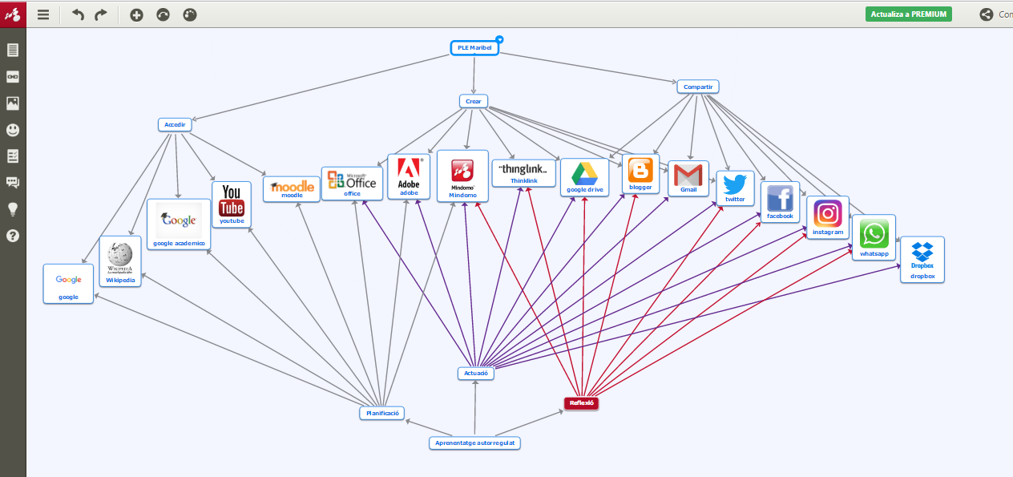Open the comments sidebar icon

coord(13,182)
